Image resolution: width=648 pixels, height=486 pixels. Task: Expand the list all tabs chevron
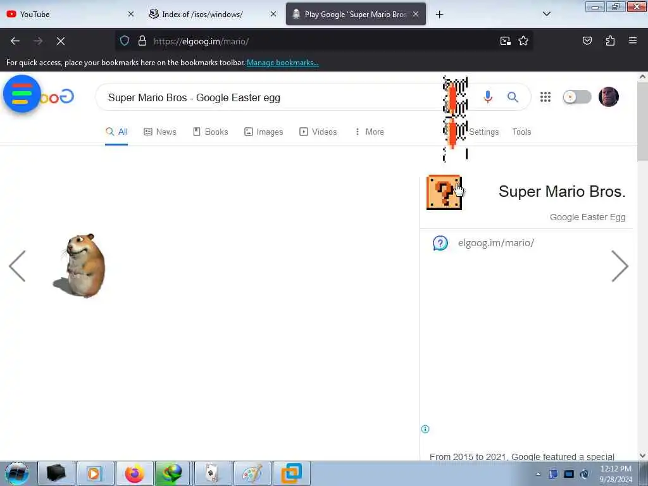coord(546,14)
